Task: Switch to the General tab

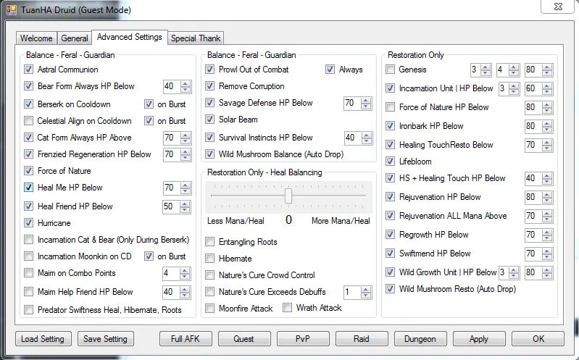Action: 75,38
